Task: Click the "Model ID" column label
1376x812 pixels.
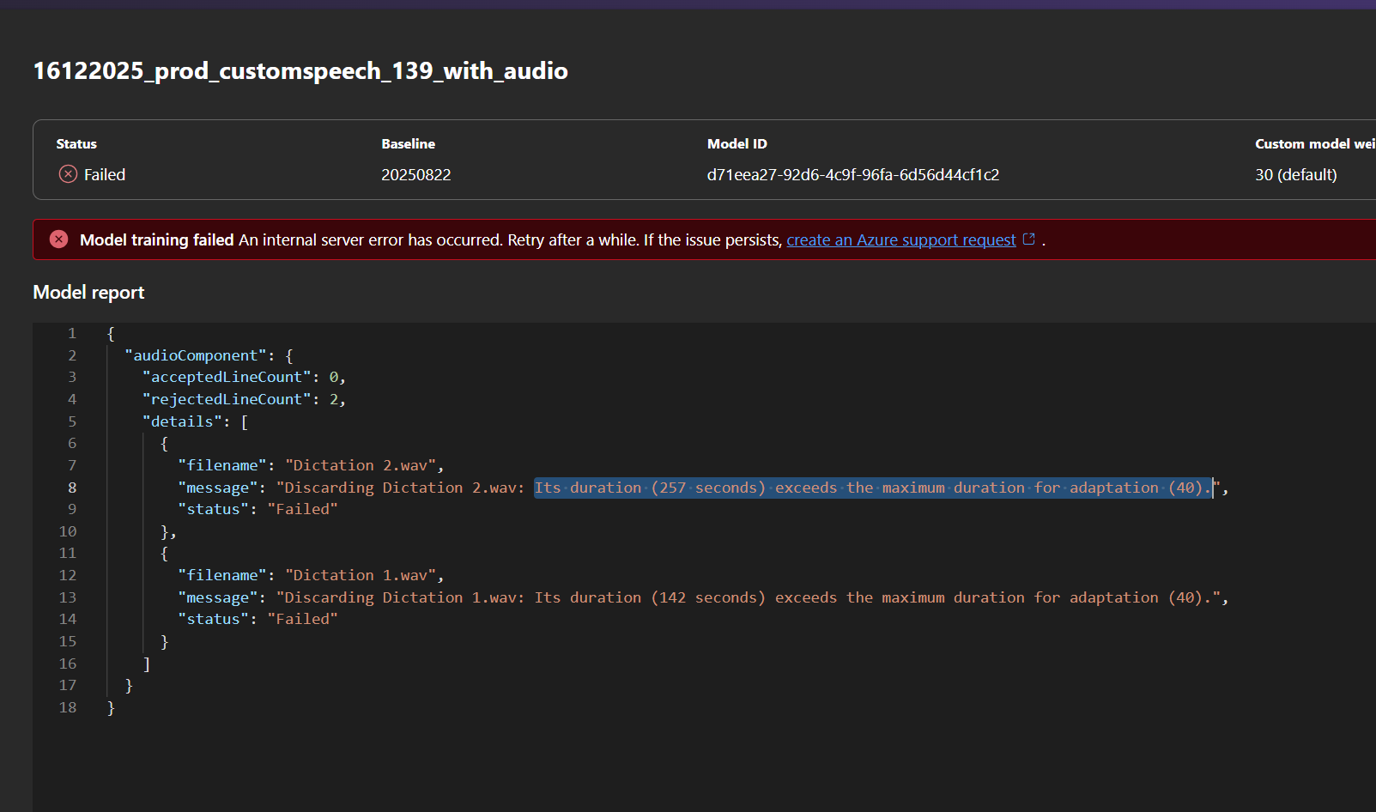Action: [x=737, y=144]
